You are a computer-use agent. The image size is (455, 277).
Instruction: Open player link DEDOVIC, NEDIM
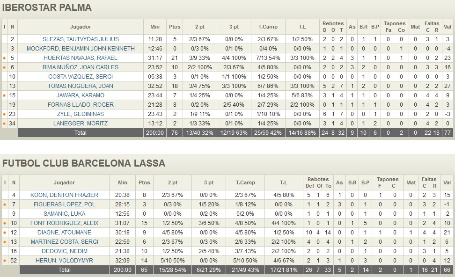[64, 251]
